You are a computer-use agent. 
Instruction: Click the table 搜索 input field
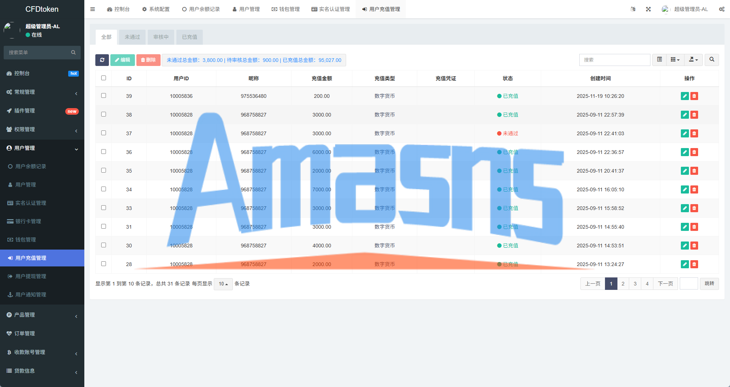point(615,60)
